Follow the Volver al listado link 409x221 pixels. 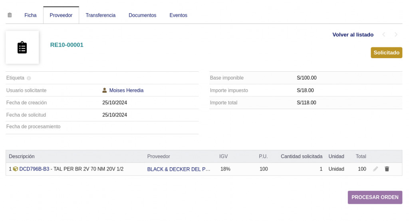click(353, 35)
